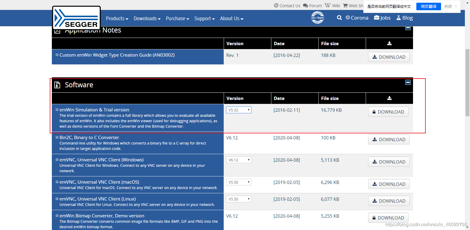Image resolution: width=470 pixels, height=230 pixels.
Task: Download emWin Simulation & Trial version
Action: 388,112
